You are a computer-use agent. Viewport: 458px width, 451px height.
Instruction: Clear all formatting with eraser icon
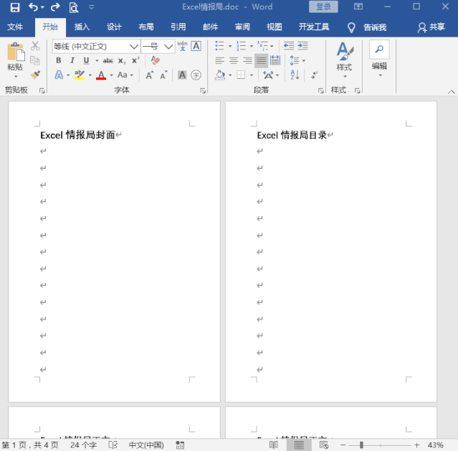coord(155,60)
